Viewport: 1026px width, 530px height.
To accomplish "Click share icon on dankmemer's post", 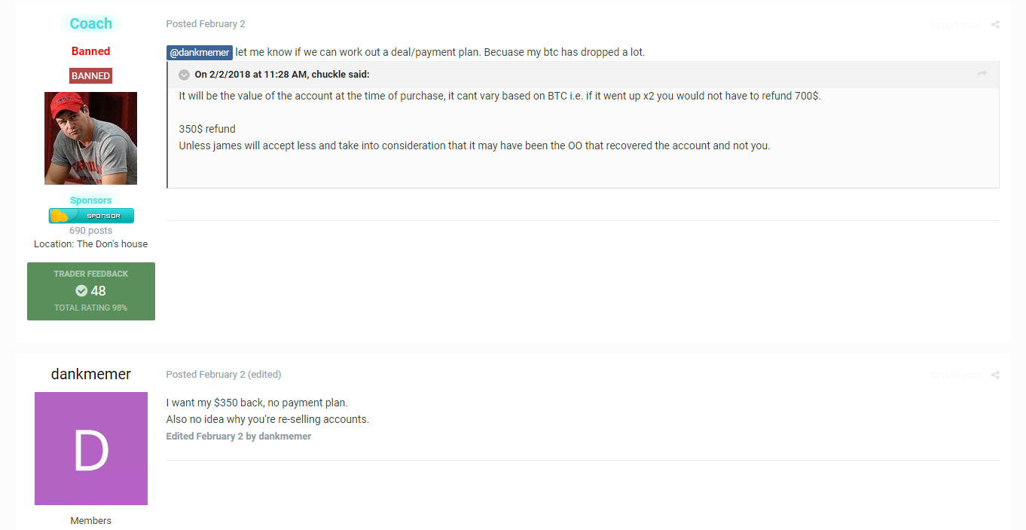I will [995, 375].
